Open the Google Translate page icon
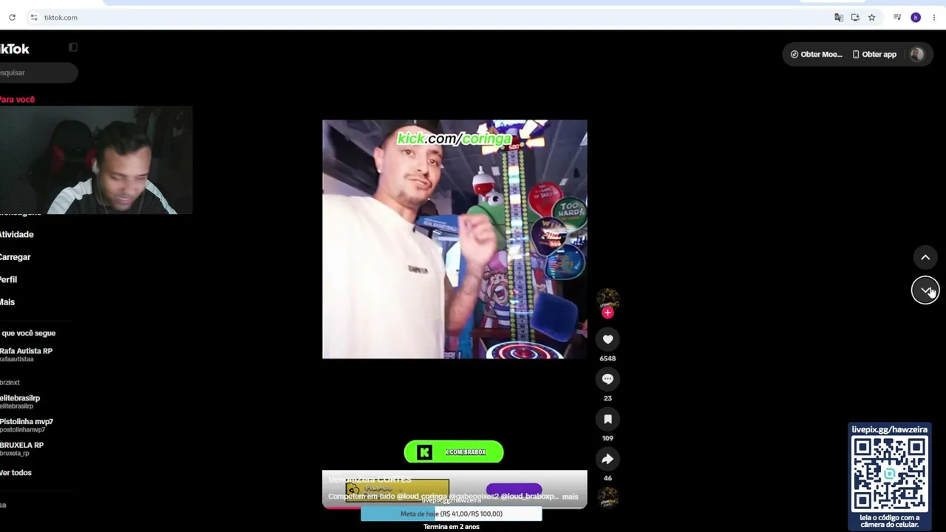The height and width of the screenshot is (532, 946). click(x=839, y=17)
